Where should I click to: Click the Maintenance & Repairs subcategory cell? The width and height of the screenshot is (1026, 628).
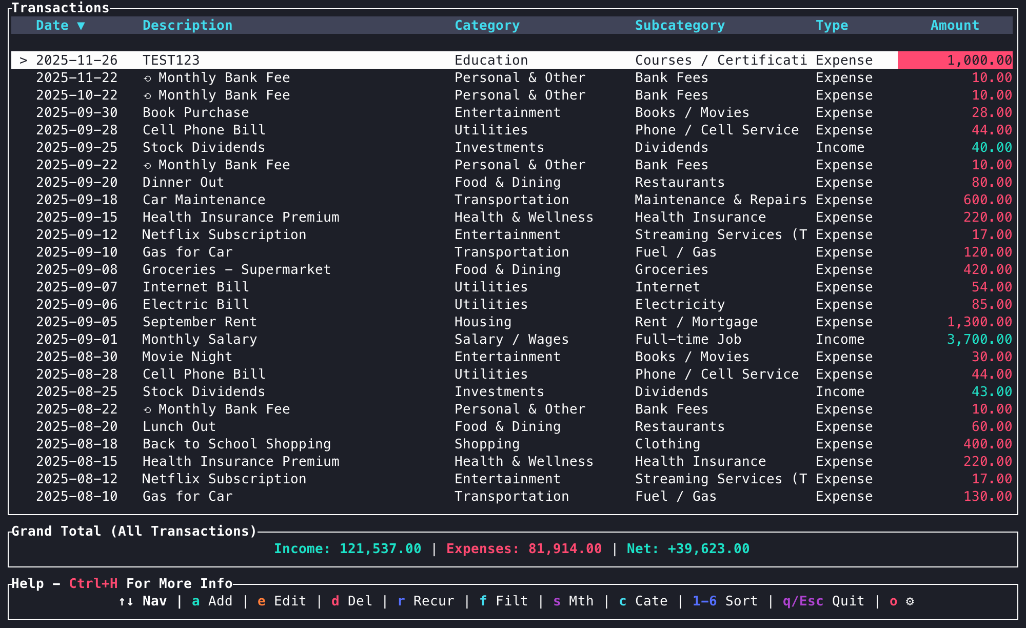tap(721, 200)
